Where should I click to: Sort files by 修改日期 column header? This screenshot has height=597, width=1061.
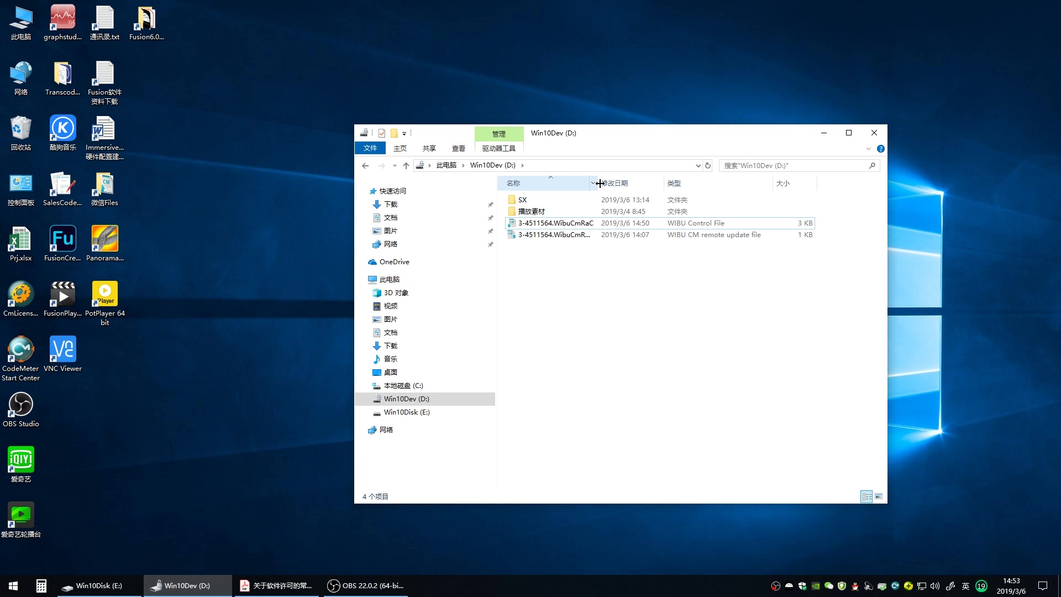[630, 183]
